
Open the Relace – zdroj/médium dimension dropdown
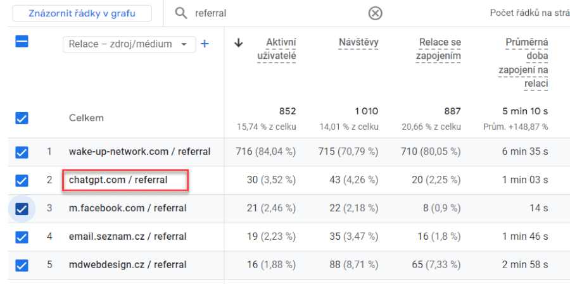(129, 44)
